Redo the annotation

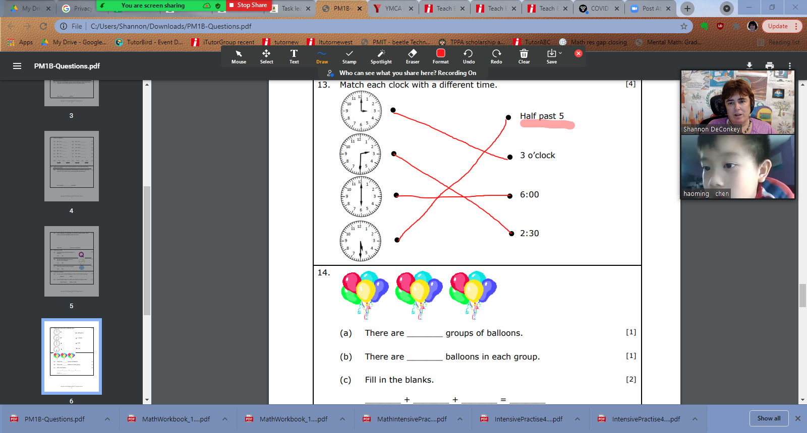click(496, 57)
